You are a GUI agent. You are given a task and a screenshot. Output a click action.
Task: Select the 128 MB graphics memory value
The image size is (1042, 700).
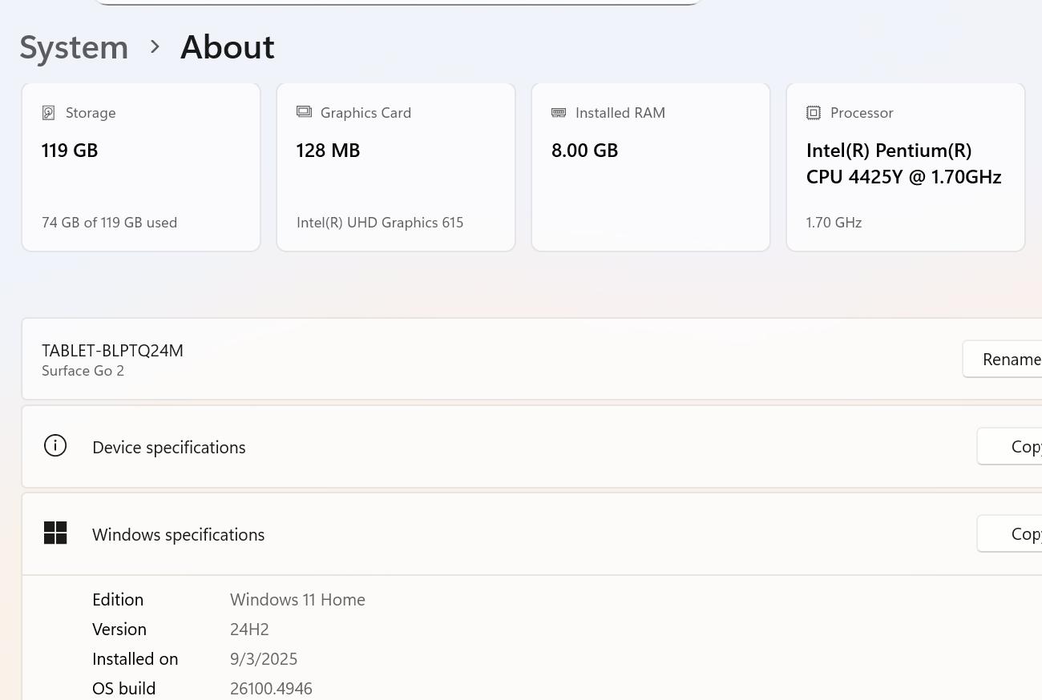(328, 151)
